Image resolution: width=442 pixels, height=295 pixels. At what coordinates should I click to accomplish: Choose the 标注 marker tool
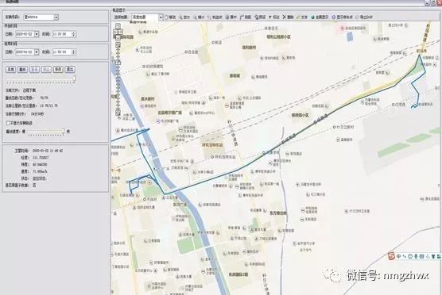click(273, 17)
